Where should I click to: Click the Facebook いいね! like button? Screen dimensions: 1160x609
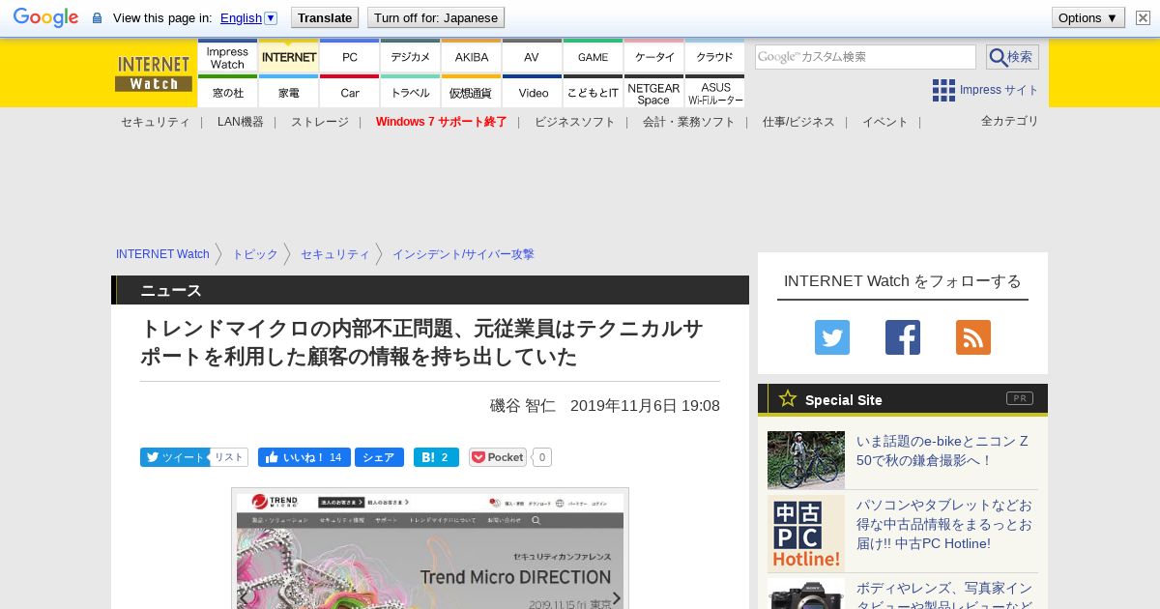click(304, 457)
